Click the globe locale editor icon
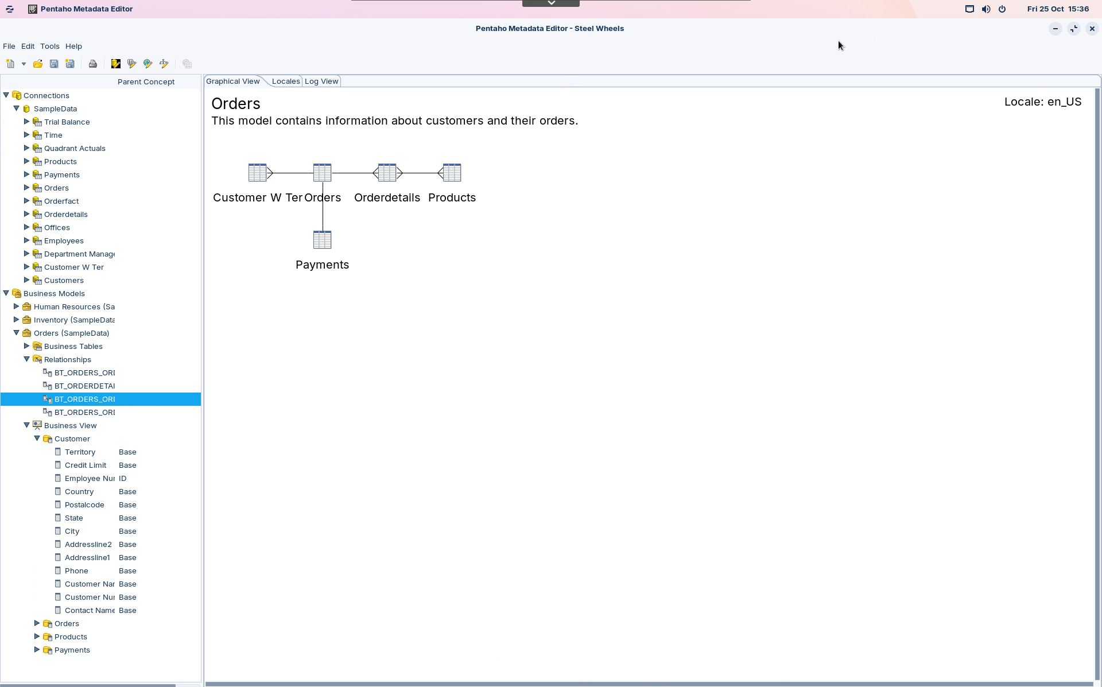The height and width of the screenshot is (687, 1102). (x=148, y=64)
